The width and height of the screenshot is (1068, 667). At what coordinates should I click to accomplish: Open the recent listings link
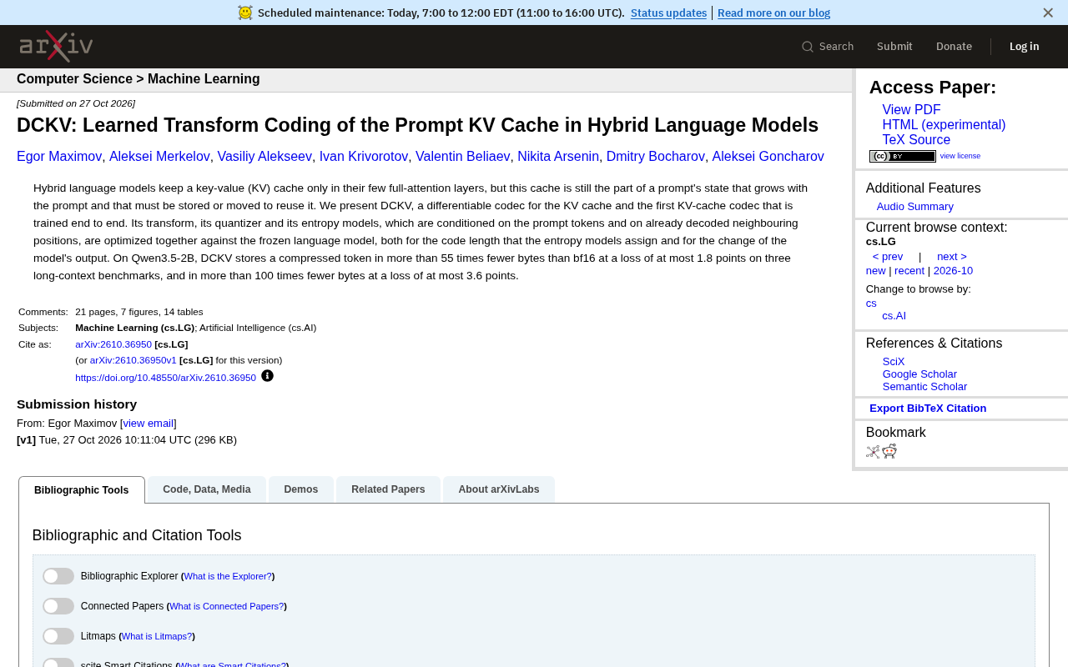[x=909, y=271]
